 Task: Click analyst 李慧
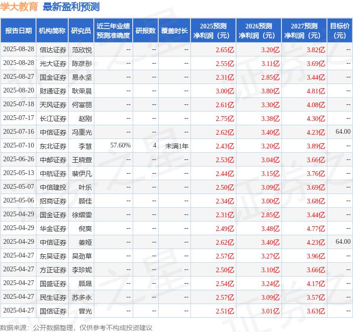(x=85, y=146)
